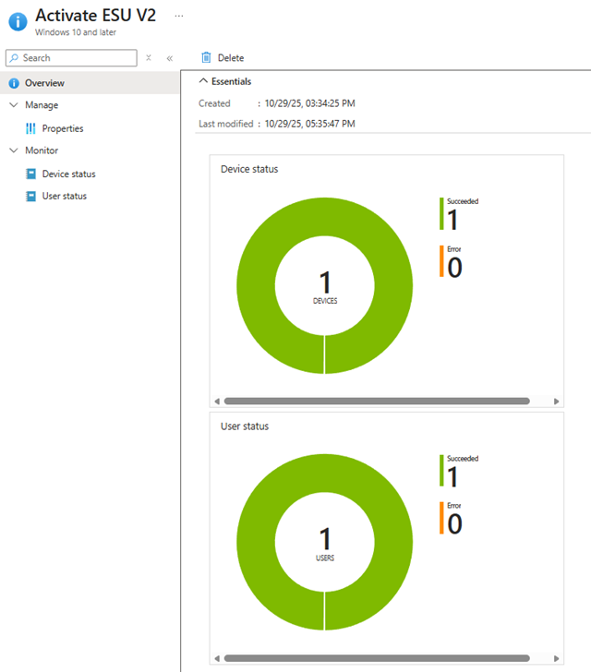
Task: Click Error count in Device status
Action: point(454,268)
